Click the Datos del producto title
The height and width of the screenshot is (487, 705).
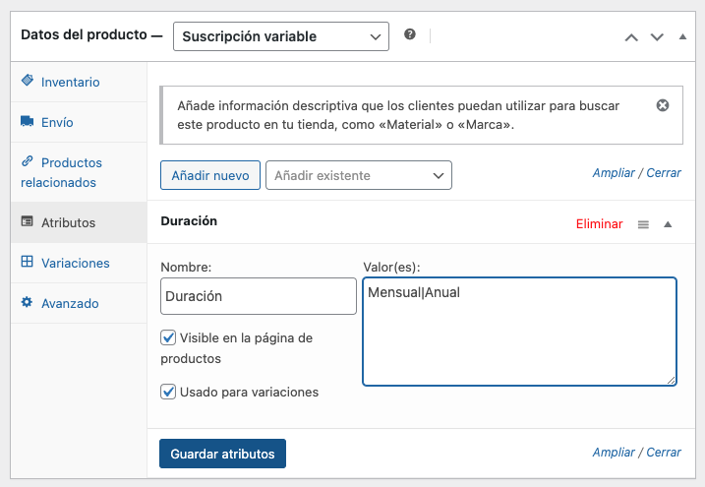[85, 34]
